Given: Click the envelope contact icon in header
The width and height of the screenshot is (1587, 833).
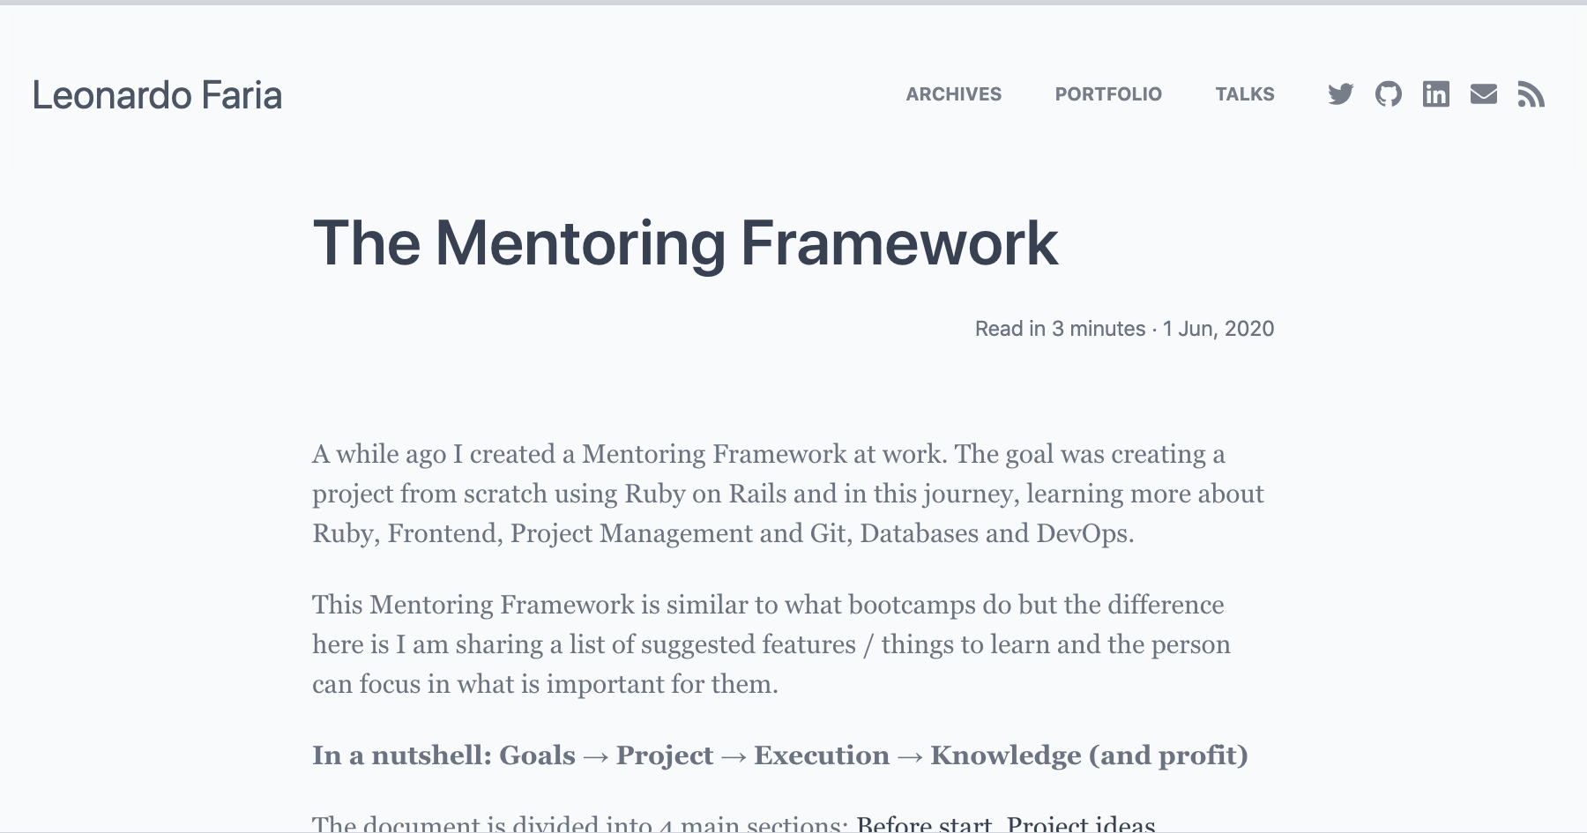Looking at the screenshot, I should click(x=1485, y=94).
